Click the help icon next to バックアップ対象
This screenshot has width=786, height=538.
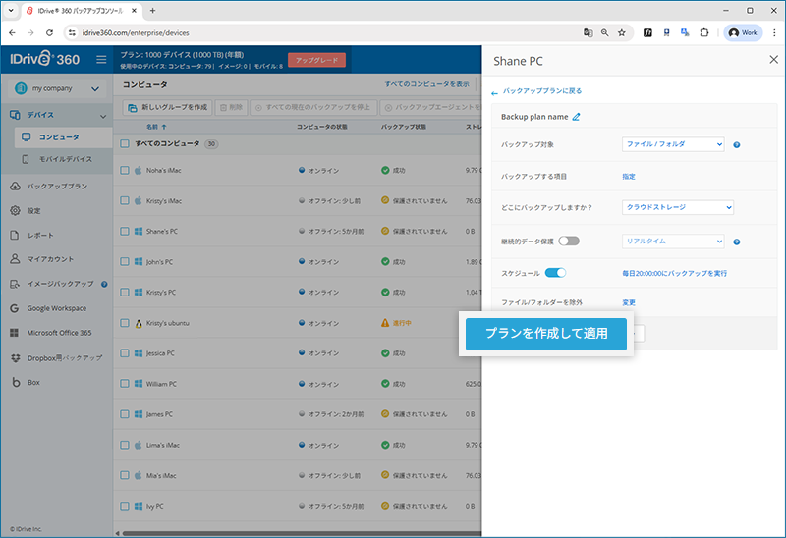(736, 145)
